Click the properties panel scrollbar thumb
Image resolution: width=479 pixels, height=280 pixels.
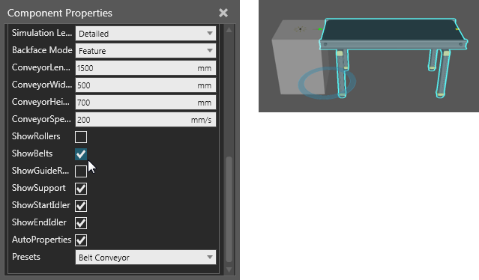229,209
